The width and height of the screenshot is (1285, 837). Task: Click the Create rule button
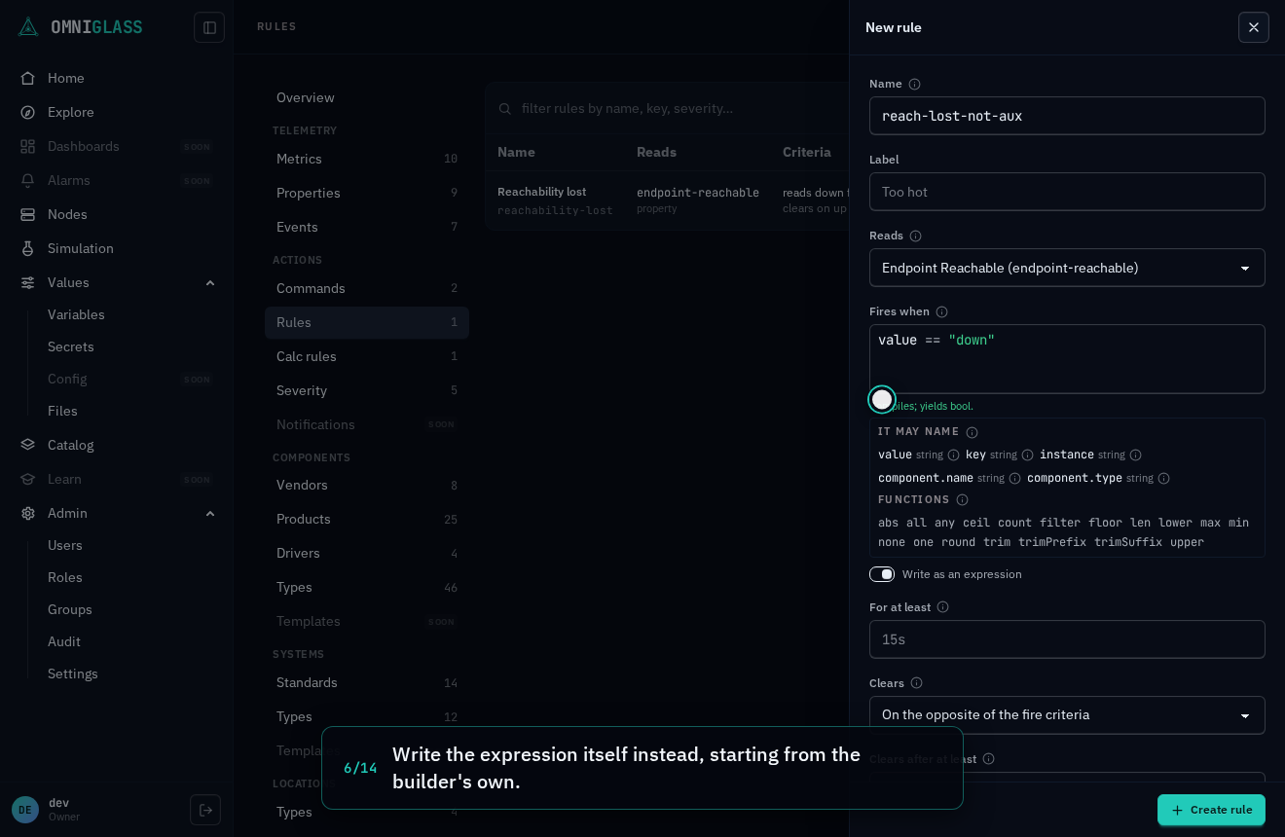(1211, 810)
